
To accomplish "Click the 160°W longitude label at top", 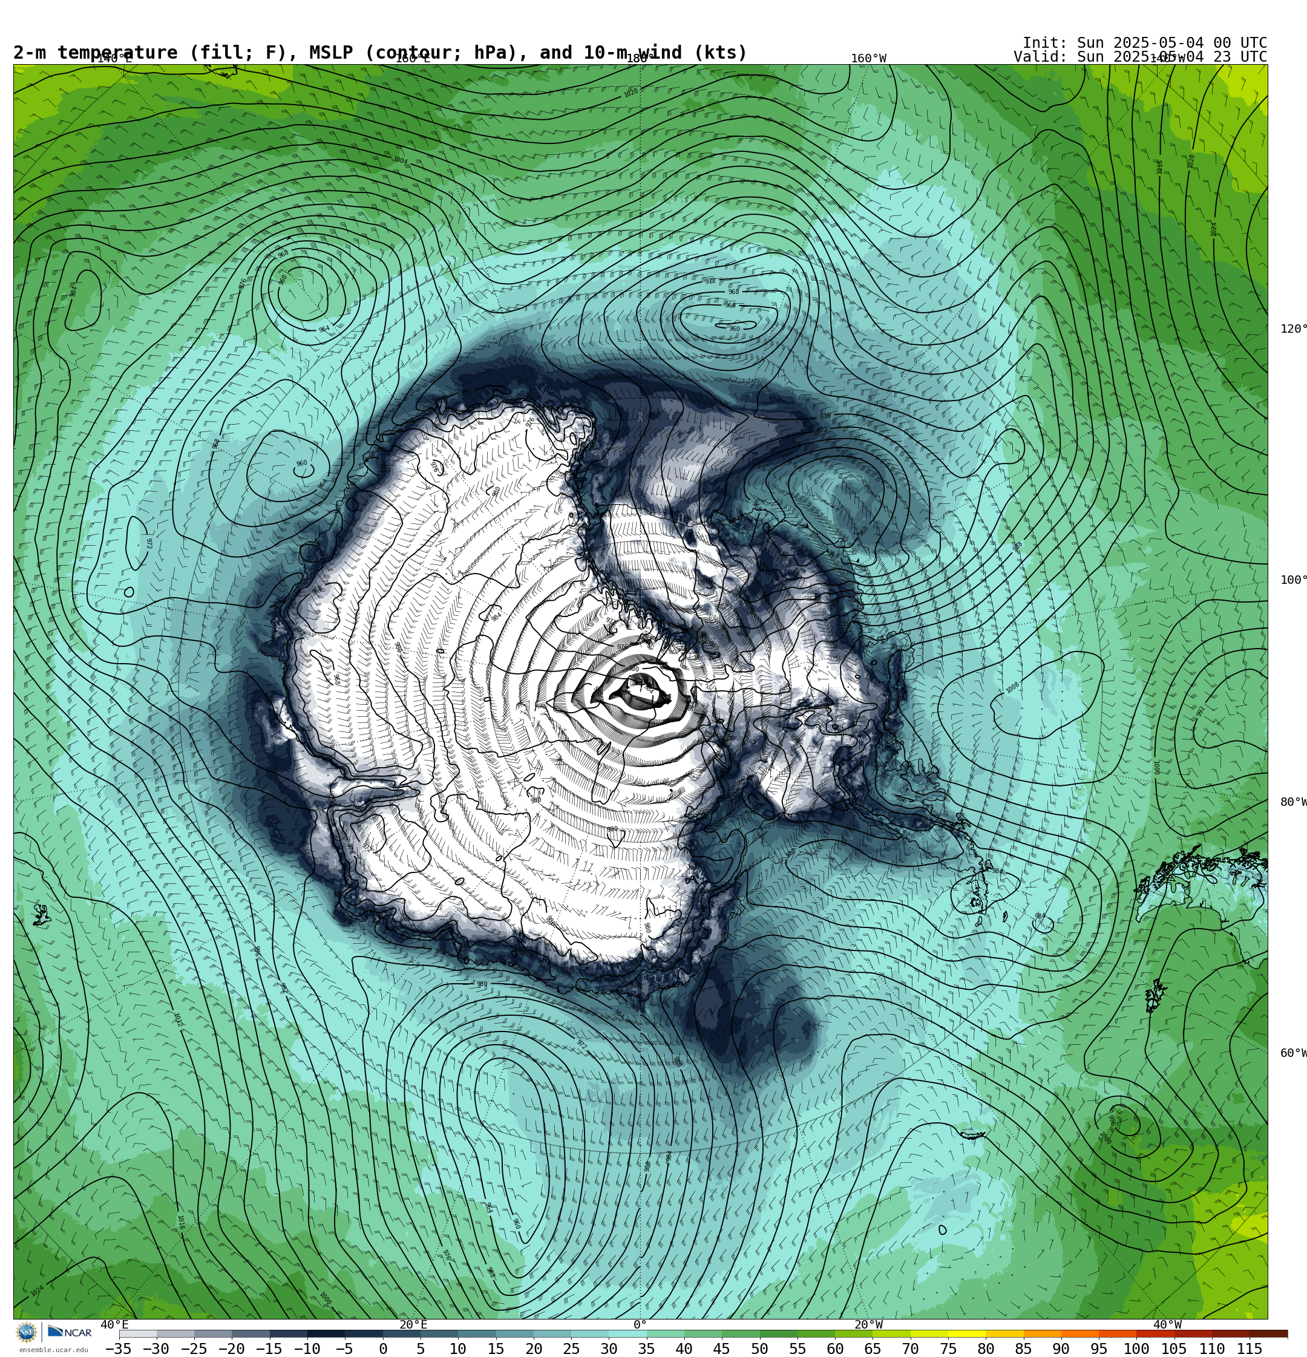I will coord(868,58).
